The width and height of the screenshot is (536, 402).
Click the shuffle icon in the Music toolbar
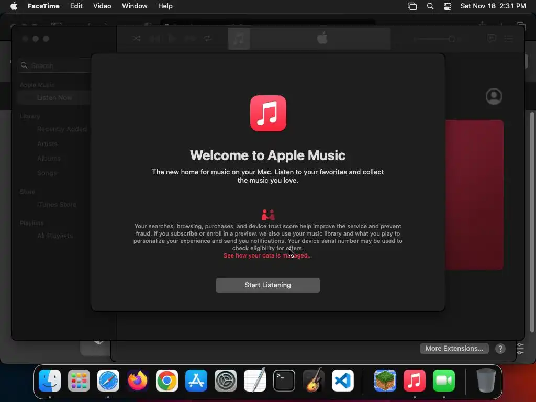(137, 39)
